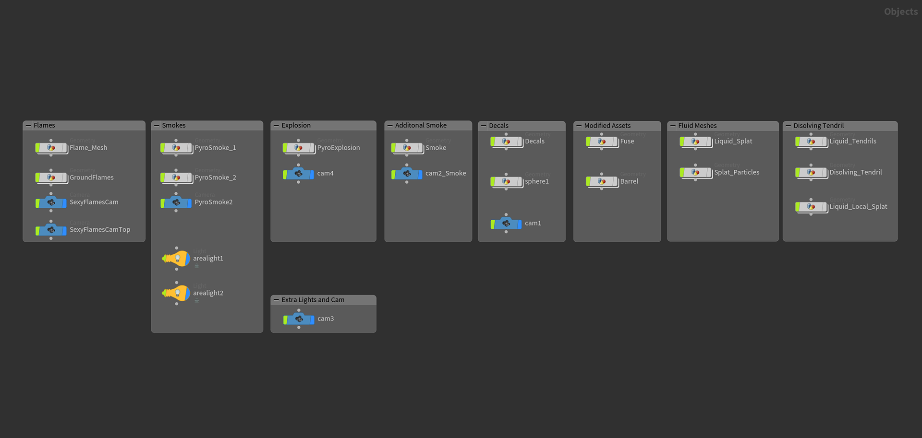Click the SexyFlamesCamTop camera node icon
This screenshot has width=922, height=438.
pyautogui.click(x=51, y=230)
